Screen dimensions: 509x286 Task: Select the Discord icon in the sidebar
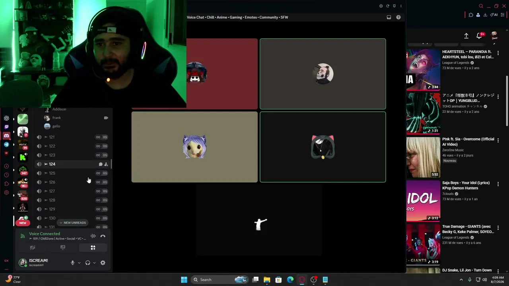(x=6, y=136)
